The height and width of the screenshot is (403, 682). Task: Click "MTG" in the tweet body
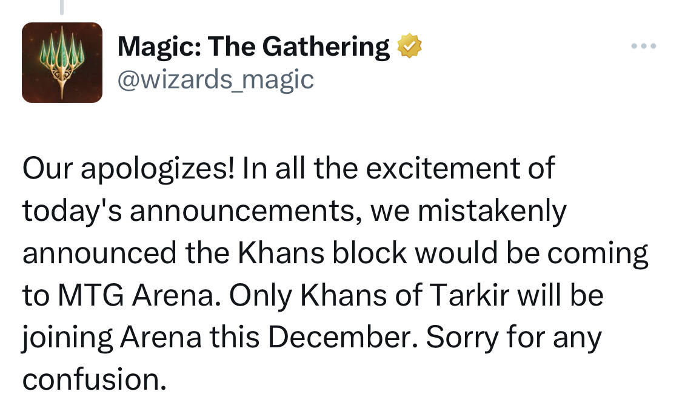coord(90,295)
